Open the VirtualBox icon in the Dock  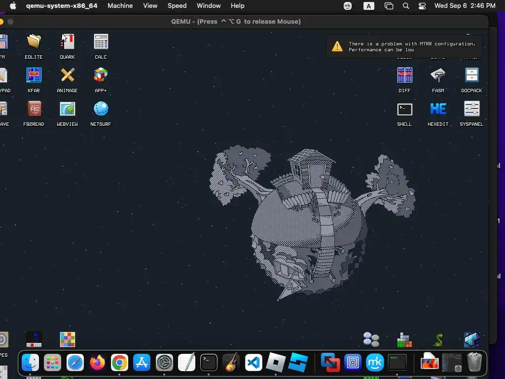point(330,363)
